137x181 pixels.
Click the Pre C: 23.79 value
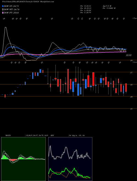85,13
